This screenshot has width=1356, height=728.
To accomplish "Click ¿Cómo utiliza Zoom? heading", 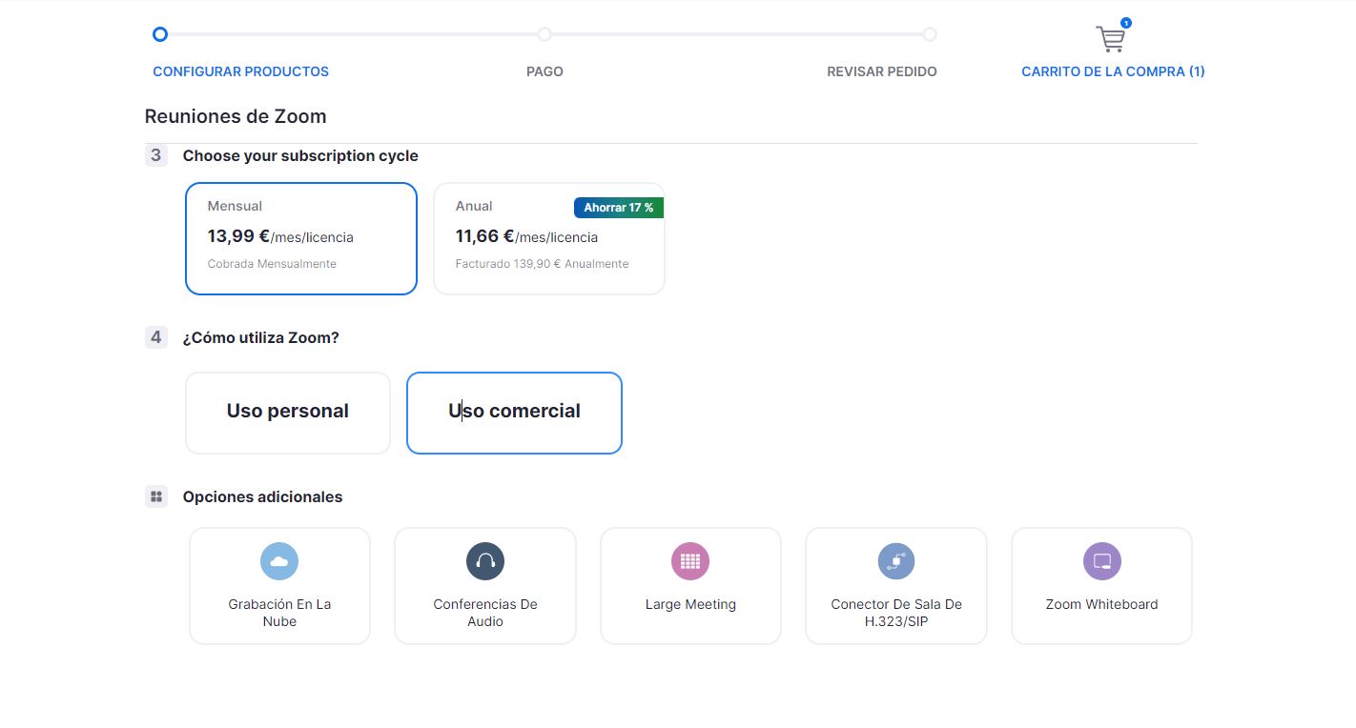I will point(261,337).
